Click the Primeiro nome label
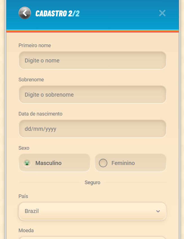Viewport: 184px width, 239px height. point(35,45)
